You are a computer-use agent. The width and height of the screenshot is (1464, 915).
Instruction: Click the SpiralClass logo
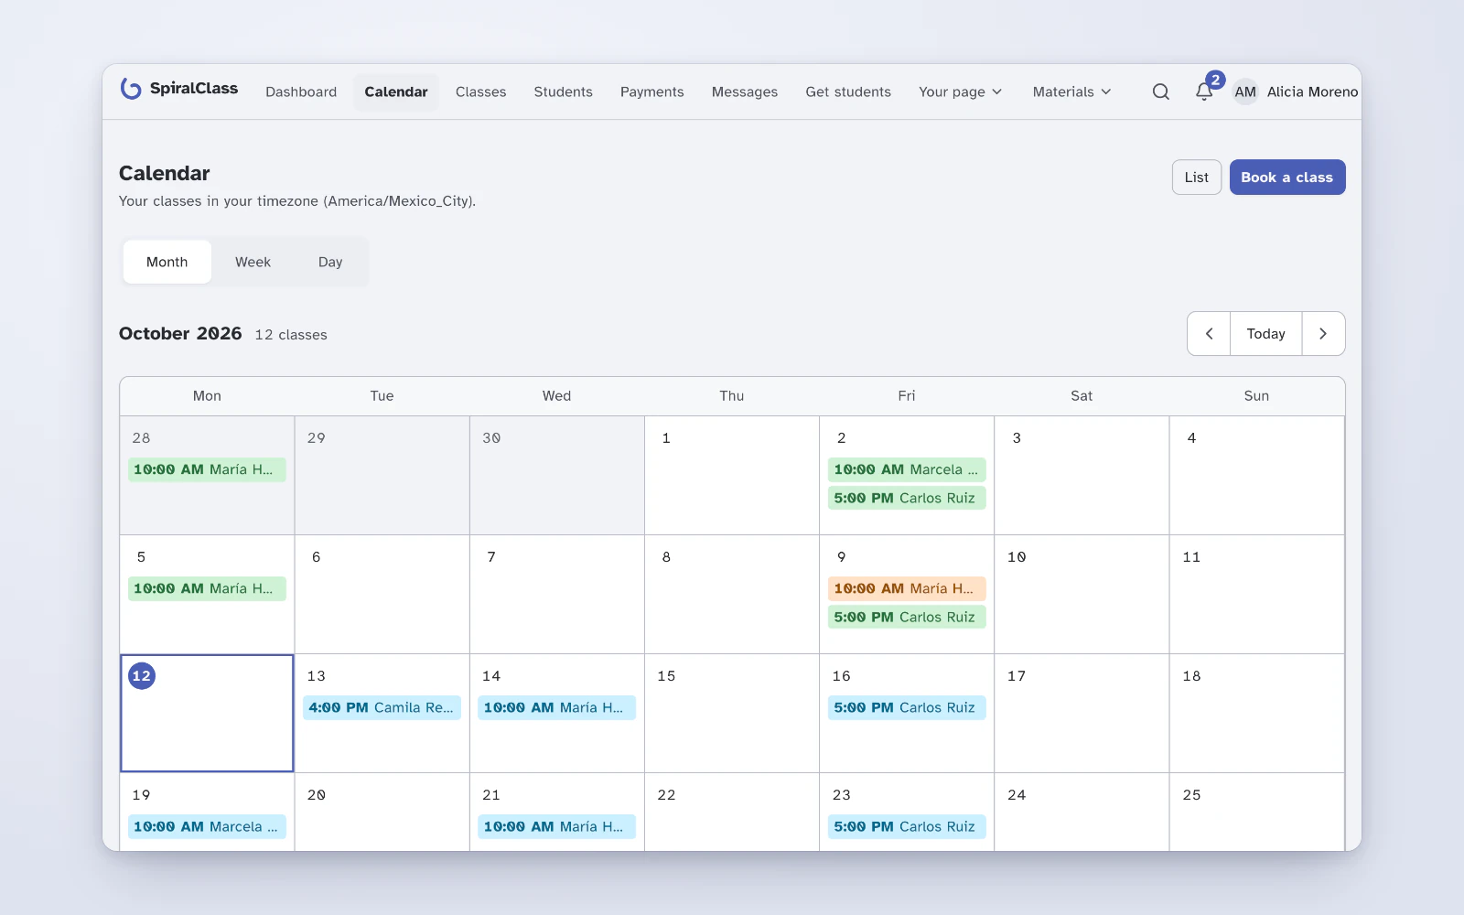179,89
